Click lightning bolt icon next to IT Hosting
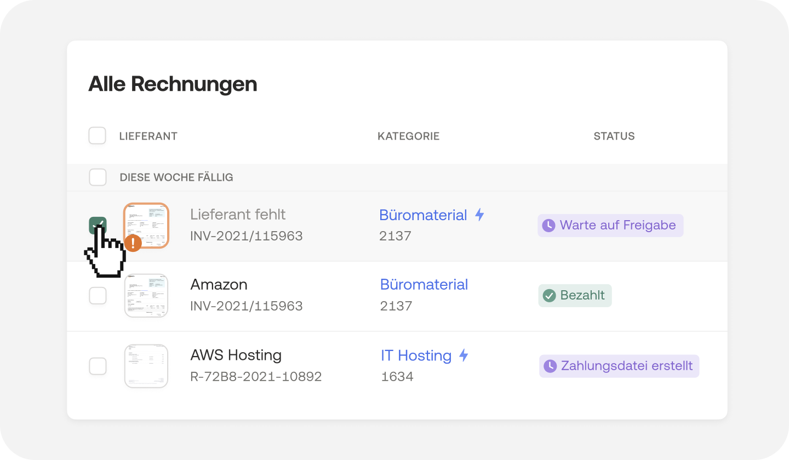Screen dimensions: 789x460 [464, 355]
